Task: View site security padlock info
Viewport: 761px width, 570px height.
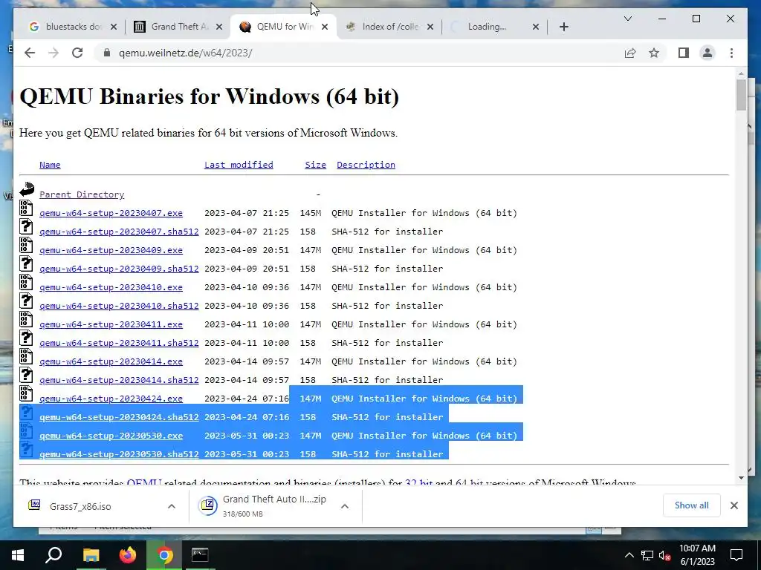Action: coord(107,53)
